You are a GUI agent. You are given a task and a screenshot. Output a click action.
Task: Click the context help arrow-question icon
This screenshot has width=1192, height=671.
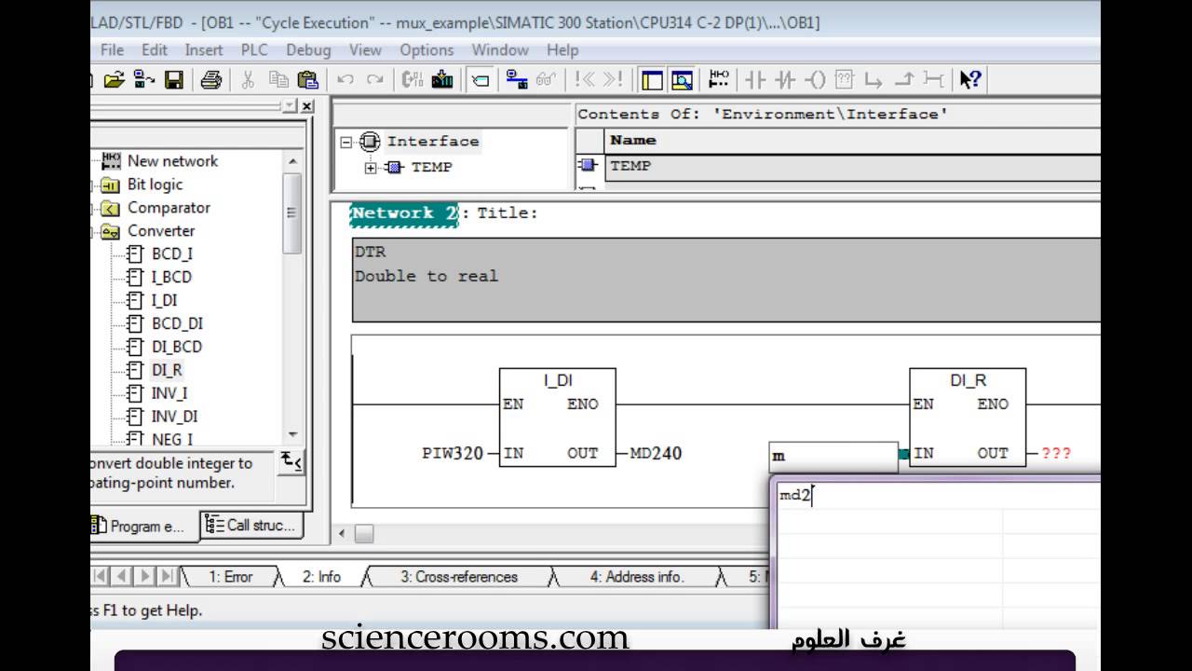coord(970,80)
